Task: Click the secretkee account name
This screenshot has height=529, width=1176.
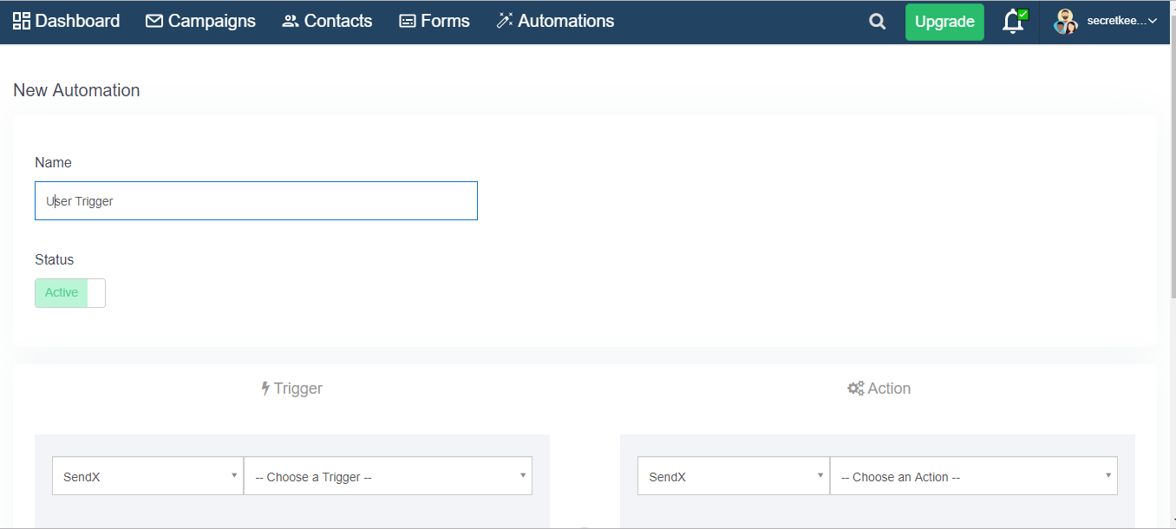Action: pyautogui.click(x=1116, y=22)
